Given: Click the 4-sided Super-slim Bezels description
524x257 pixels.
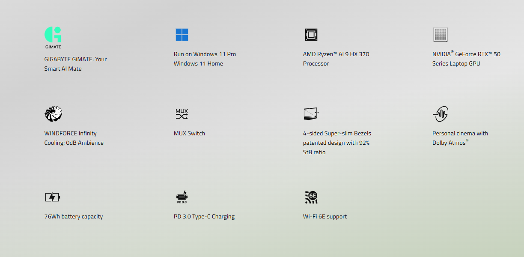Looking at the screenshot, I should click(x=336, y=143).
